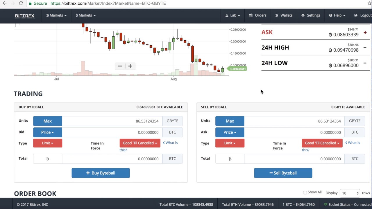372x209 pixels.
Task: Click the 24H LOW value 0.06896000
Action: 344,65
